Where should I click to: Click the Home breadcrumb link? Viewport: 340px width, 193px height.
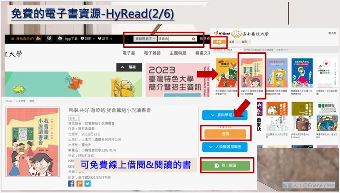(8, 101)
